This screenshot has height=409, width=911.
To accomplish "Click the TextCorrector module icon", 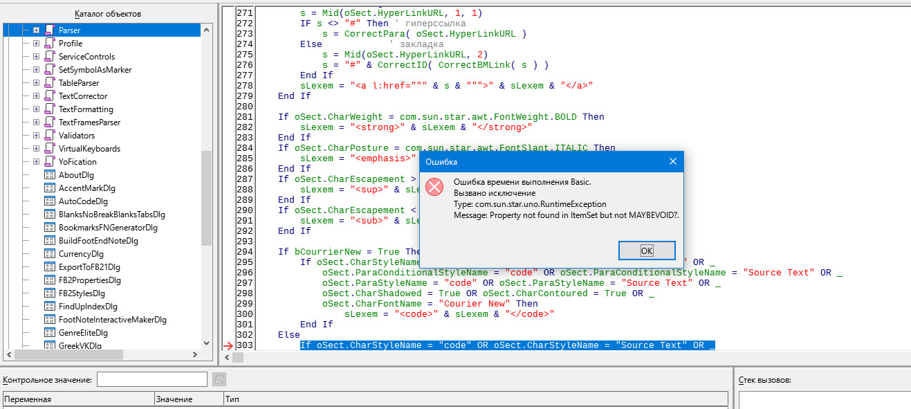I will click(49, 96).
